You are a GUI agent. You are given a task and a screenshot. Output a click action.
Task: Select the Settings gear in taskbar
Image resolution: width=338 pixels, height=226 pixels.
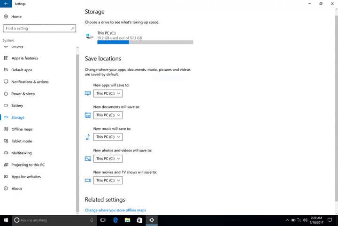pos(152,220)
